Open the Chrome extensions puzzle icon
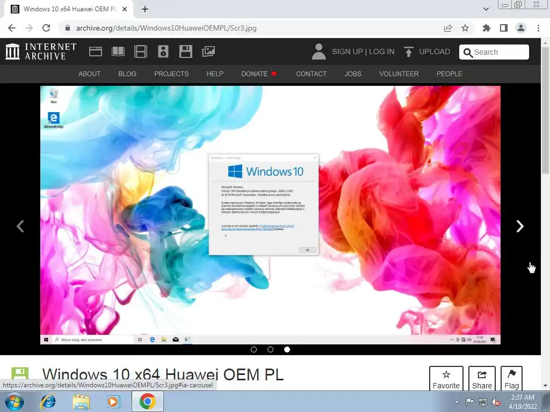 coord(487,28)
